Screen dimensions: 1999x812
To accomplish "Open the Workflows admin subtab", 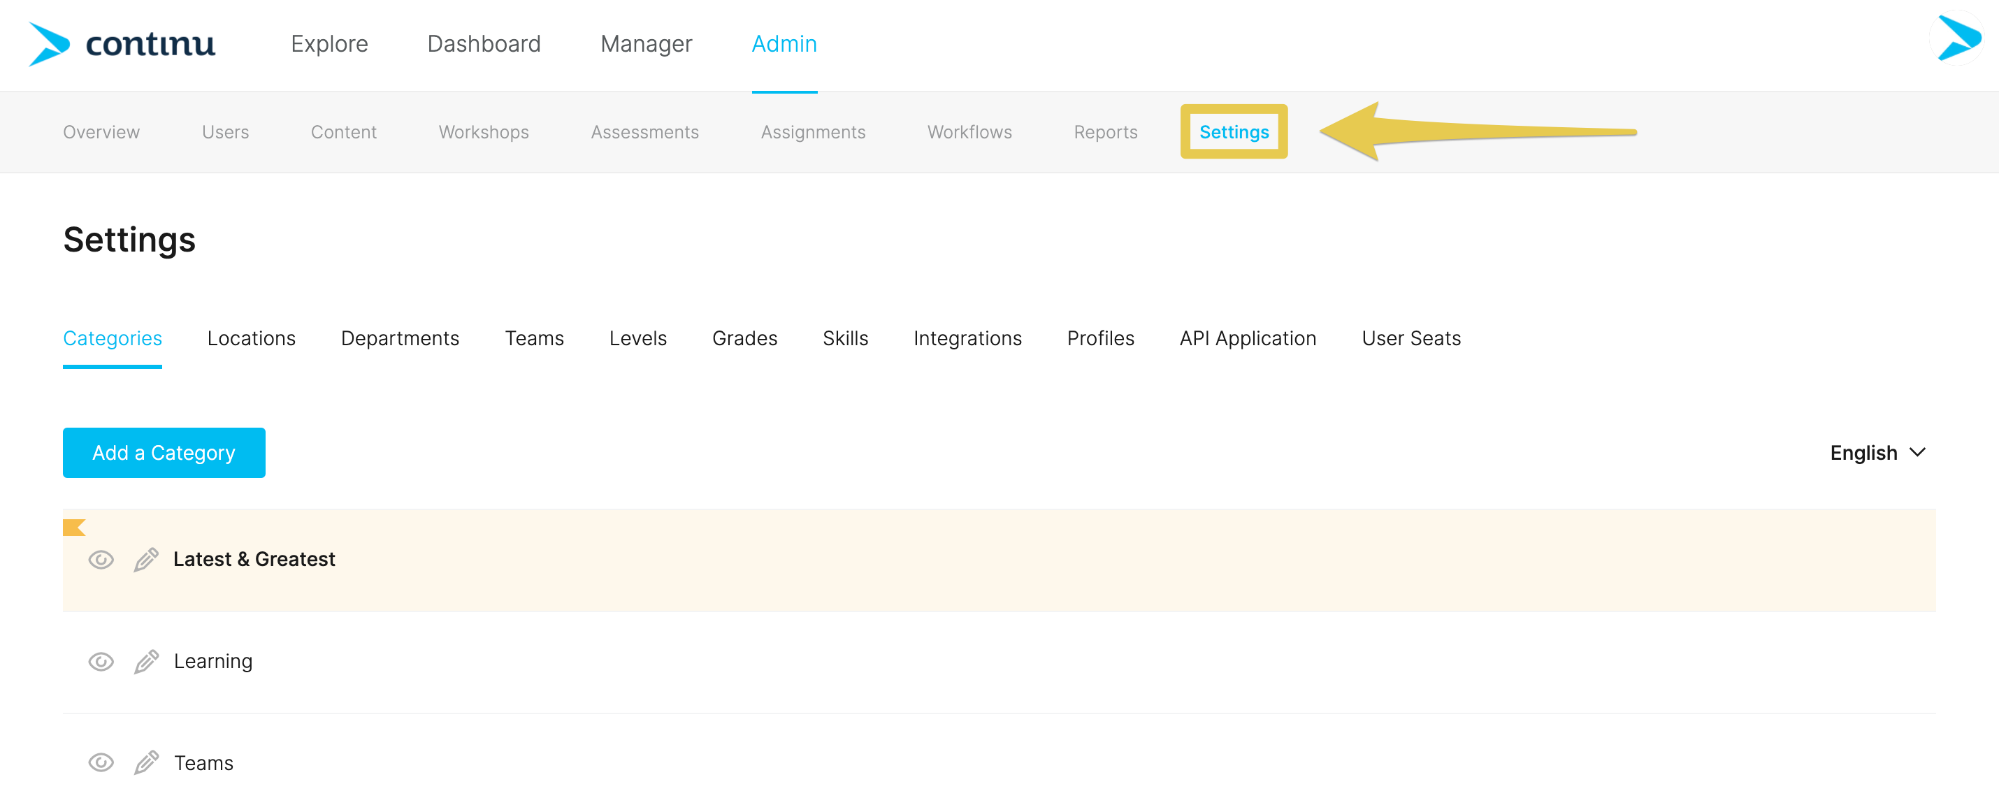I will [969, 132].
